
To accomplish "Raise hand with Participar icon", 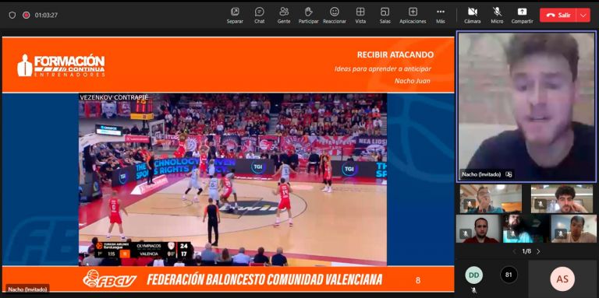I will tap(308, 16).
